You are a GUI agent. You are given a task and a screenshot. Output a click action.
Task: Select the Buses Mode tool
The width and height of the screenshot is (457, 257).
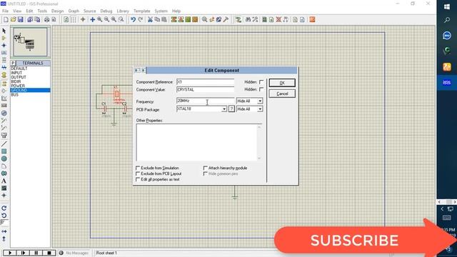point(4,67)
